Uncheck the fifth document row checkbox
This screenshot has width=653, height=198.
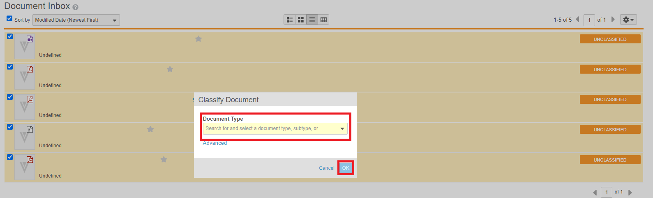[x=10, y=157]
